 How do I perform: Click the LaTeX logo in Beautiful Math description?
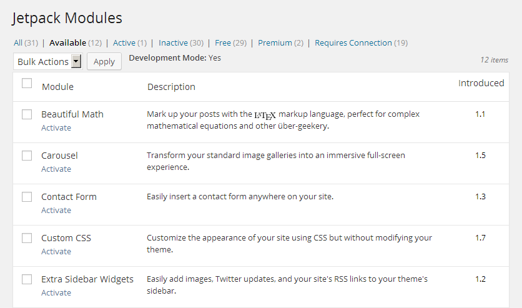(x=265, y=116)
